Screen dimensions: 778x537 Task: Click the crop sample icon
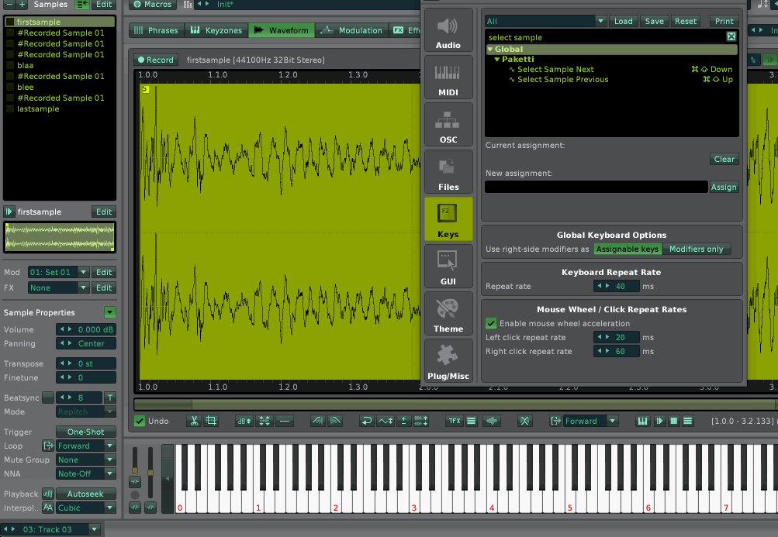[x=211, y=421]
